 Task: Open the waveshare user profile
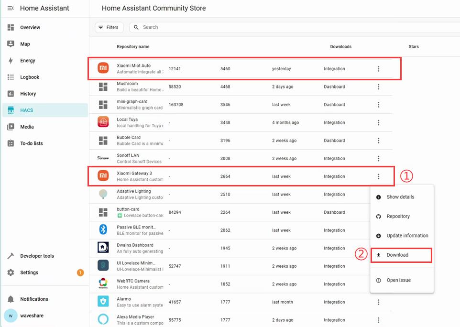[x=33, y=316]
